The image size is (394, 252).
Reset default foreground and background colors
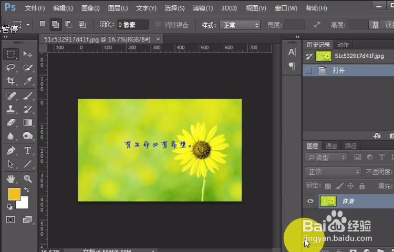(x=9, y=207)
